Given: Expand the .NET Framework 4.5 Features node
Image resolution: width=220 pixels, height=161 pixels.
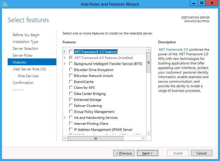Looking at the screenshot, I should tap(65, 58).
